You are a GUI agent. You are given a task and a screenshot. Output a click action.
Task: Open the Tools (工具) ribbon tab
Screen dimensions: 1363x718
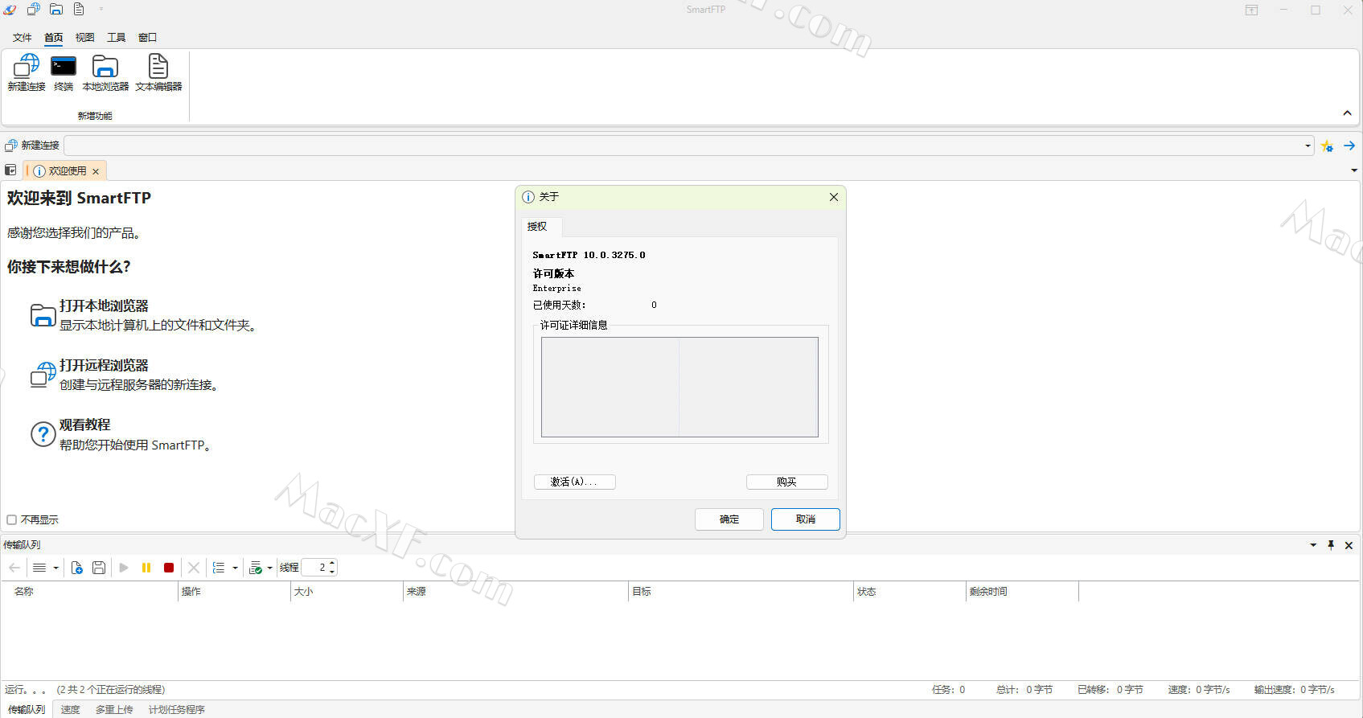point(117,38)
